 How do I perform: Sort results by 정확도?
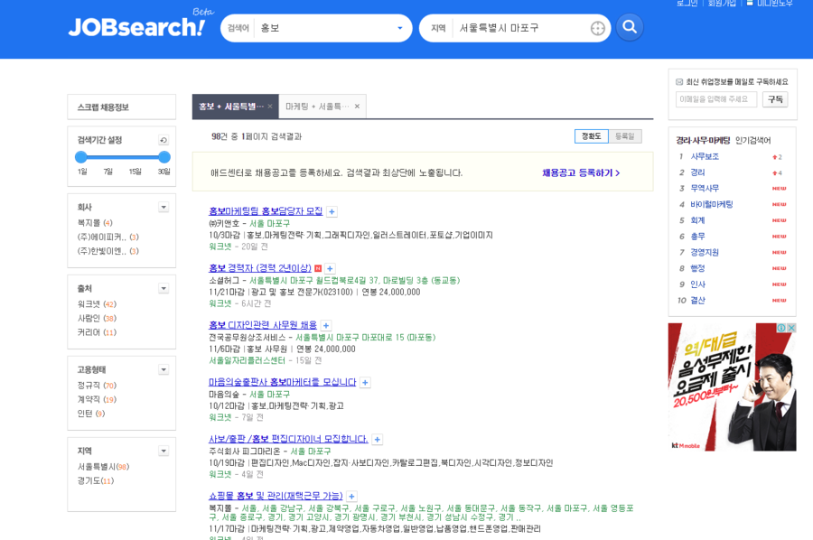(x=591, y=136)
